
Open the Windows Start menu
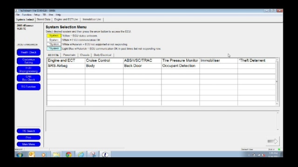20,154
